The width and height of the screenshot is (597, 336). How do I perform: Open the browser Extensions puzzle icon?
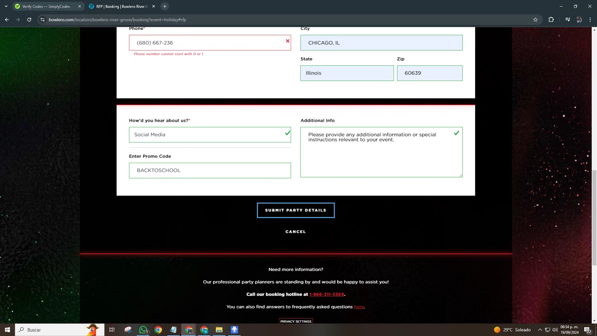click(551, 20)
